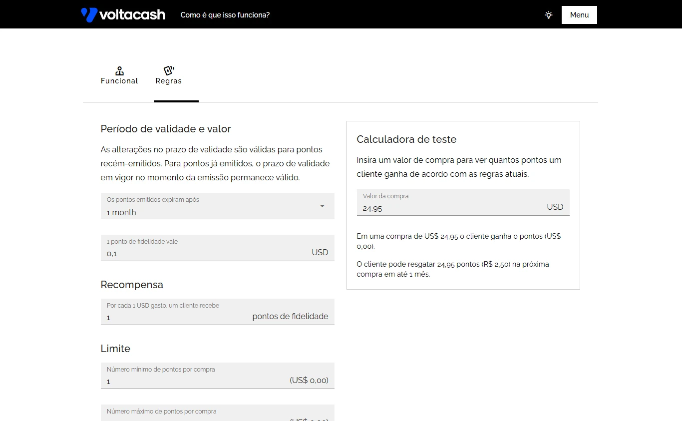Expand the points expiry dropdown arrow
Screen dimensions: 682x421
322,206
